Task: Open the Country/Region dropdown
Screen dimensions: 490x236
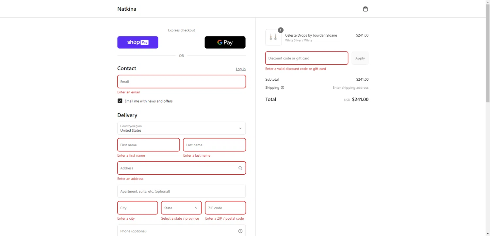Action: (x=181, y=128)
